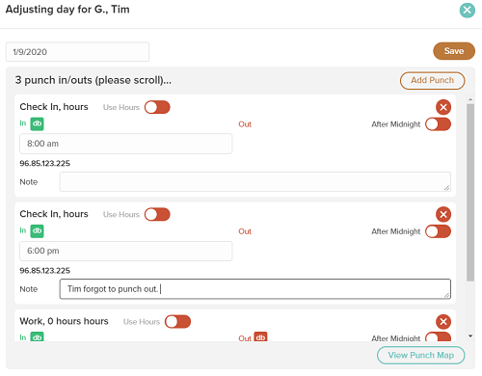
Task: Enable After Midnight for the 6:00 pm punch
Action: point(438,231)
